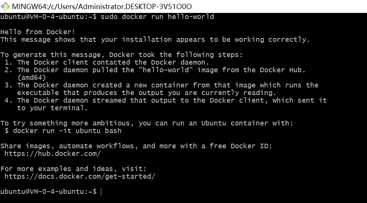Open the hub.docker.com URL
Image resolution: width=367 pixels, height=203 pixels.
point(53,154)
